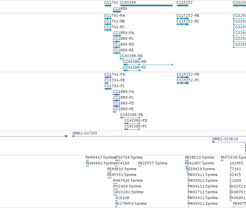
Task: Select protein CG43386-PB
Action: 132,115
